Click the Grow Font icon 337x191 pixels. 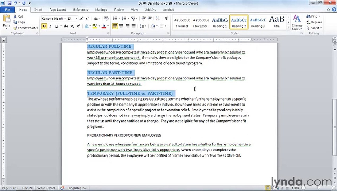tap(81, 19)
